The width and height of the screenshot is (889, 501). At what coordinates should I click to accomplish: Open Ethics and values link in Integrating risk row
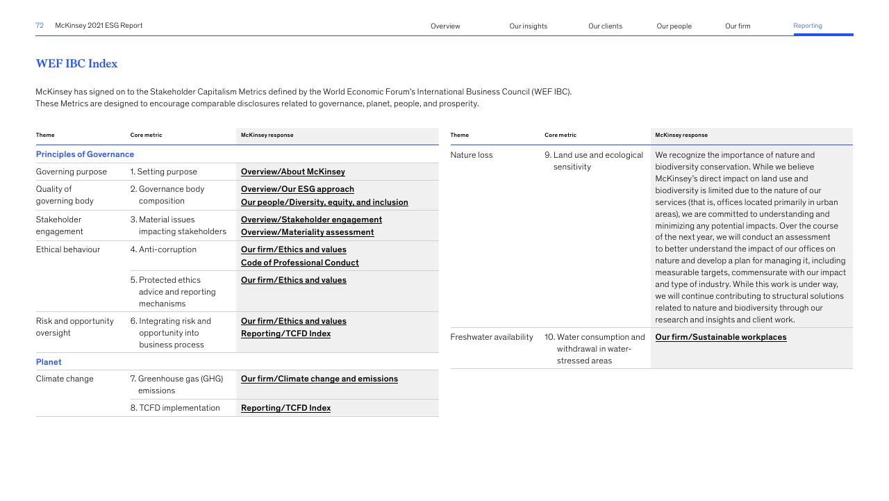click(x=293, y=321)
